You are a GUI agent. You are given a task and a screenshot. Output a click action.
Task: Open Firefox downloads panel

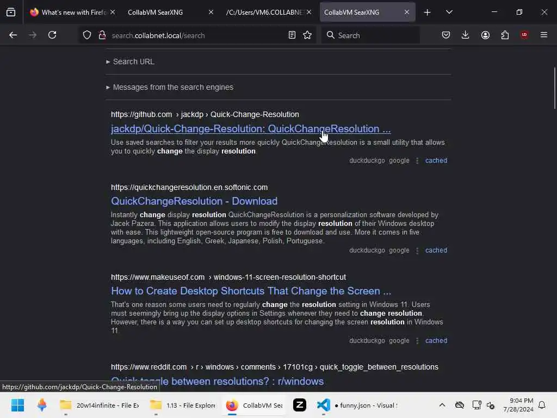point(466,35)
